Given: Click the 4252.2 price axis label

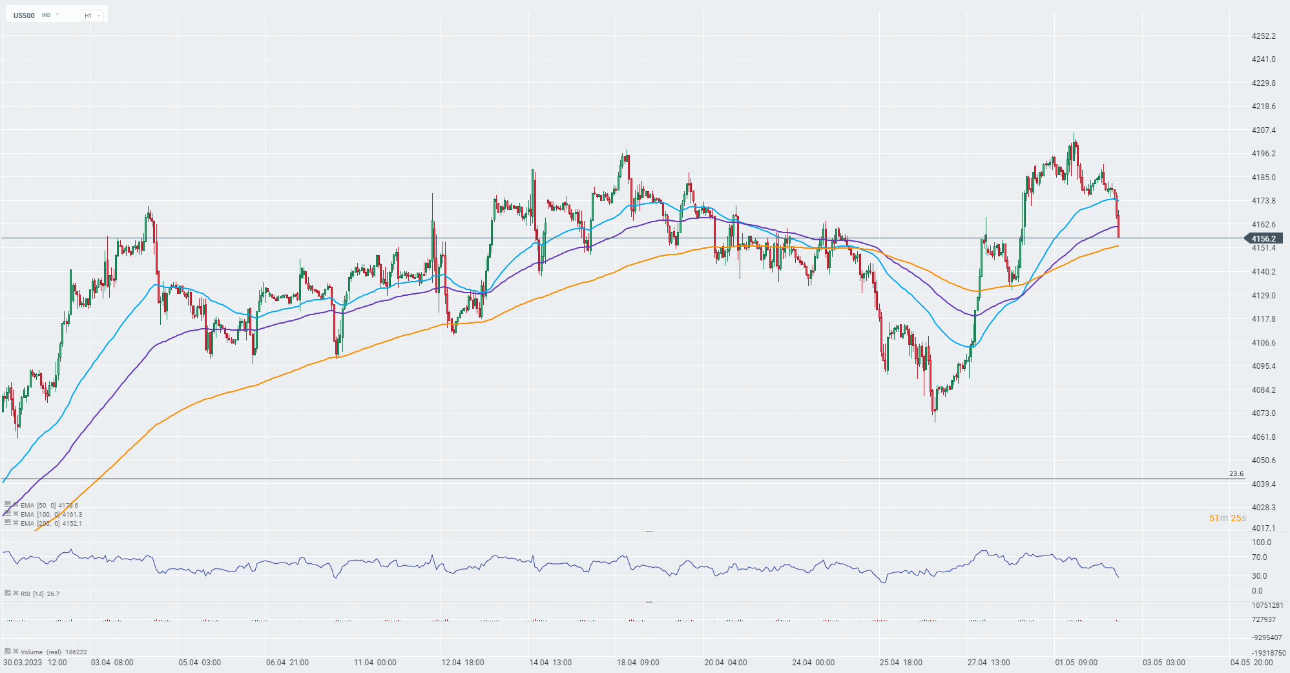Looking at the screenshot, I should (1264, 36).
